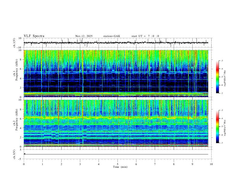Click the upper PSD color scale bar
238x184 pixels.
(x=218, y=77)
